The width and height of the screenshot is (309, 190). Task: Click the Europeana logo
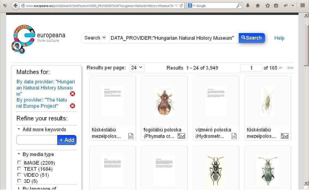pos(38,39)
